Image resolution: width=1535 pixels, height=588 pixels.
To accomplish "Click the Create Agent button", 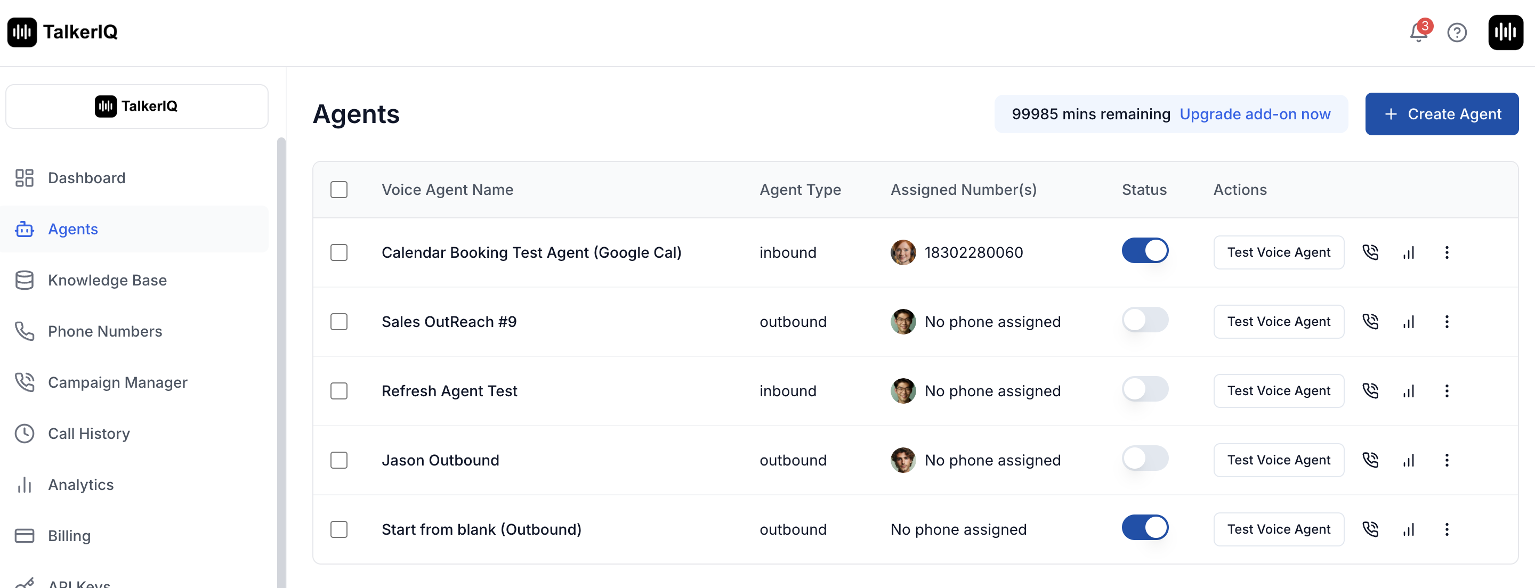I will (1441, 114).
